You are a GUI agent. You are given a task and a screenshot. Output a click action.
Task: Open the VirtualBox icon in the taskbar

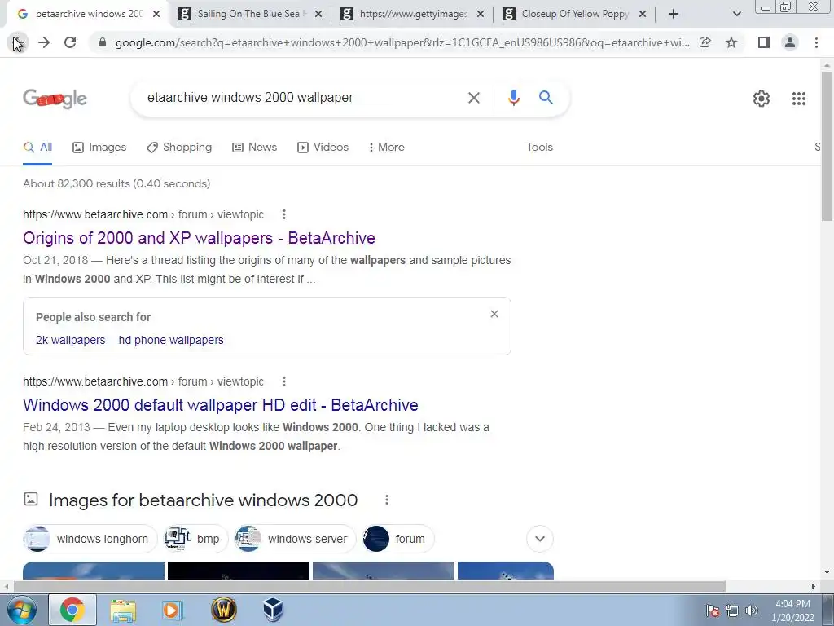tap(273, 610)
